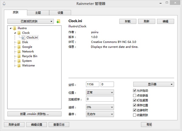Open the 位置 combo box showing 正常

(100, 92)
